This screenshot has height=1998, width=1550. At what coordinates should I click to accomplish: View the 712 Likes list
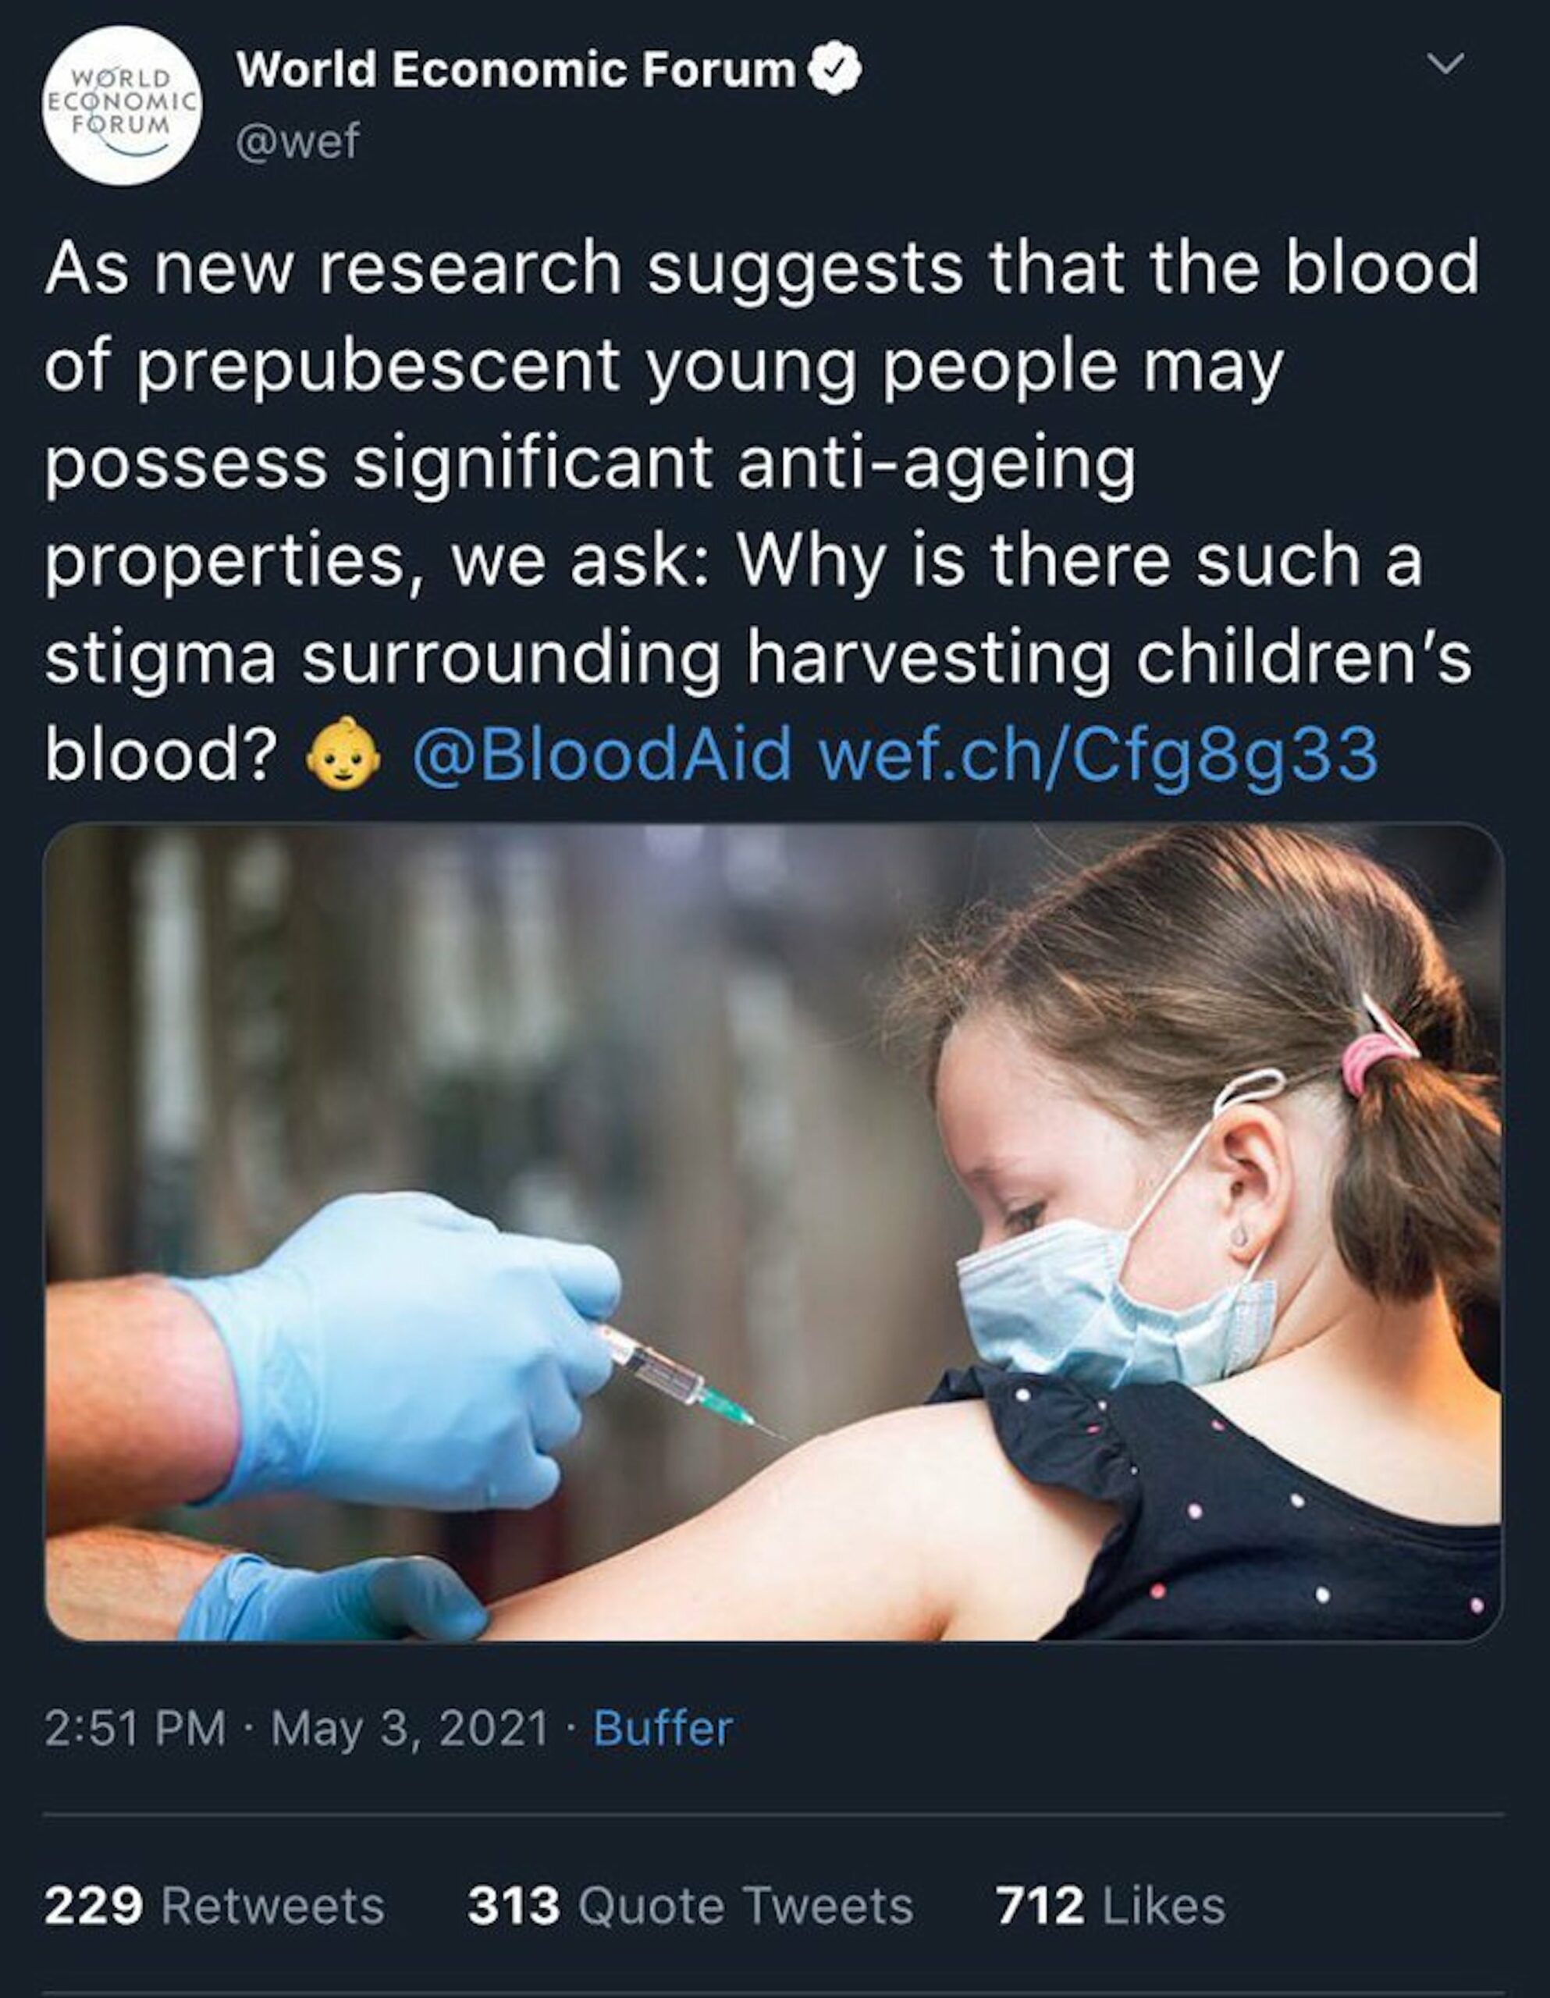1111,1907
